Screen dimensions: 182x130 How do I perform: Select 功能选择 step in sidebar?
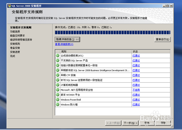coord(15,31)
